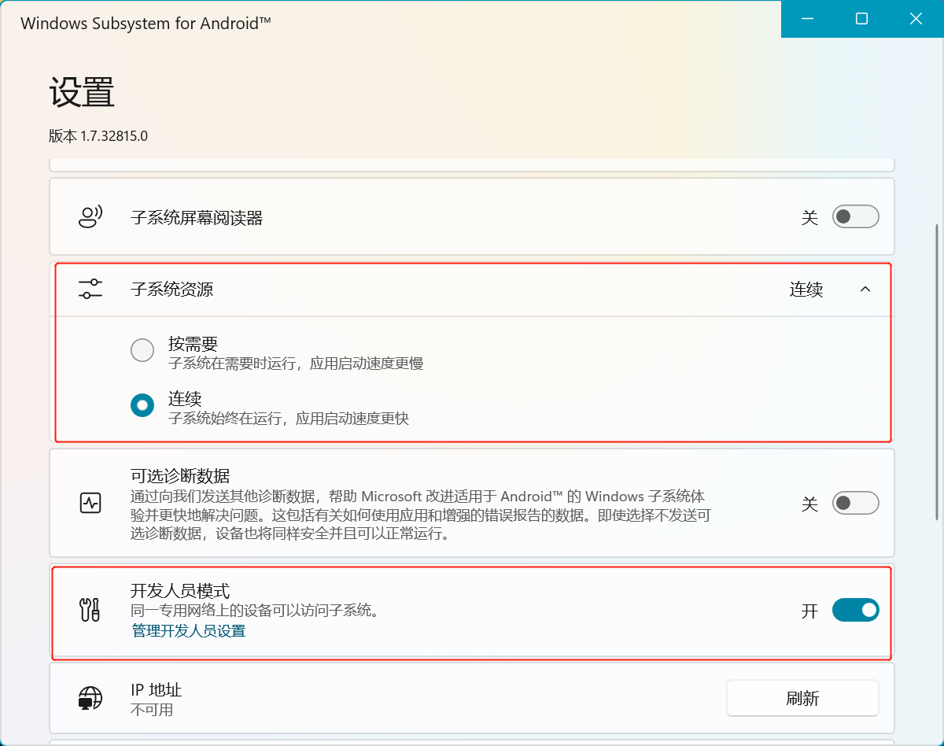Image resolution: width=944 pixels, height=746 pixels.
Task: Collapse the 子系统资源 section chevron
Action: pyautogui.click(x=865, y=289)
